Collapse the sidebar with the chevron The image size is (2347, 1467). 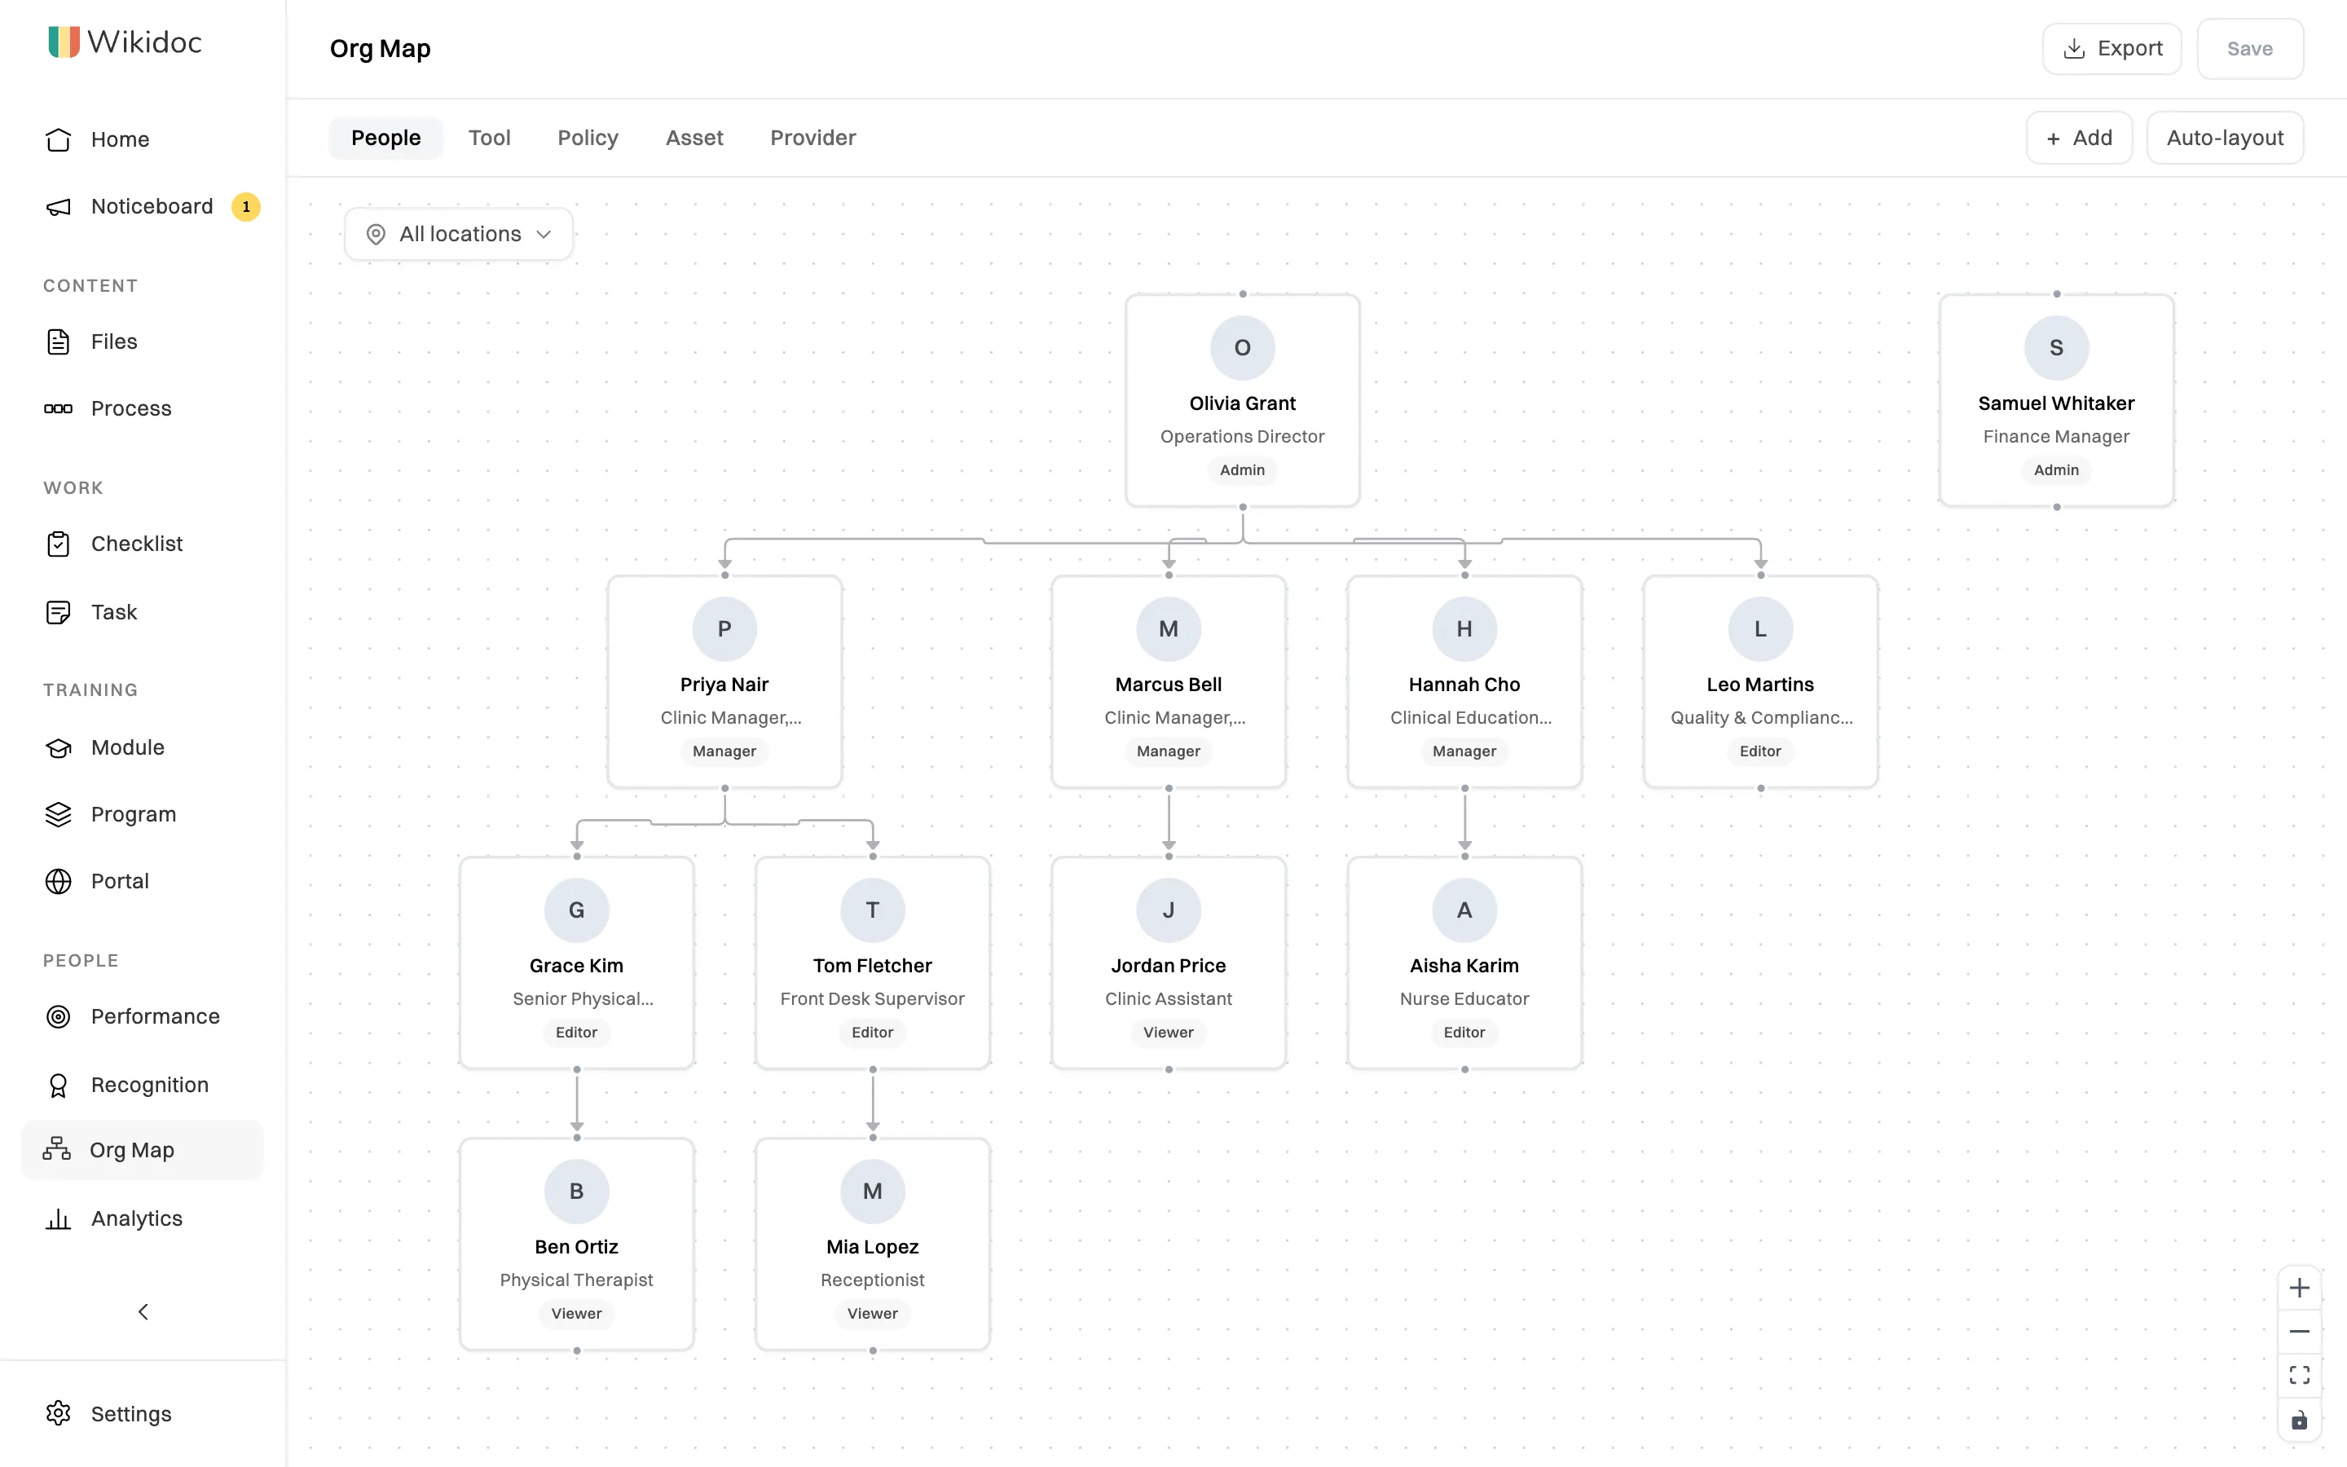143,1312
